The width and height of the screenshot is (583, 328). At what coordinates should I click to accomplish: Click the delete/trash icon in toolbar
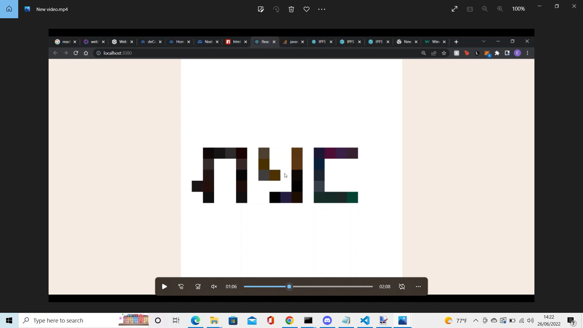click(291, 9)
